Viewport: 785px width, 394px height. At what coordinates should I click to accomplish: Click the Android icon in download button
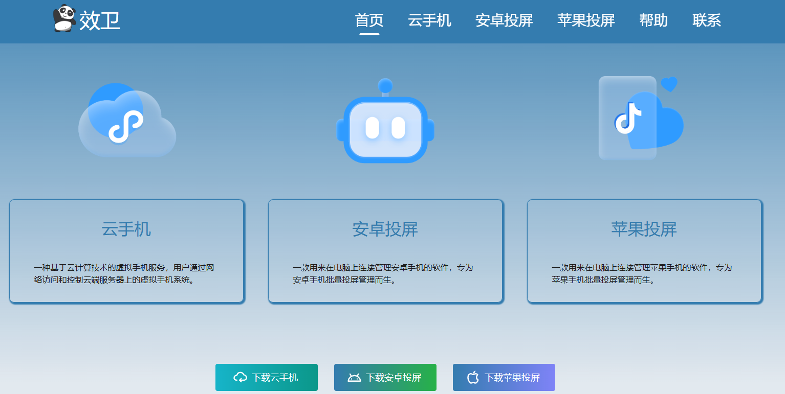point(354,378)
